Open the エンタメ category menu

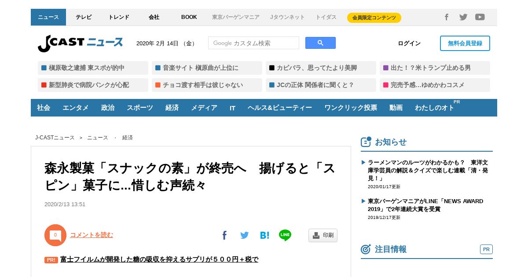point(76,108)
